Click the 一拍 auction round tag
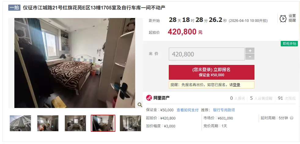Screen dimensions: 300x144 point(14,8)
